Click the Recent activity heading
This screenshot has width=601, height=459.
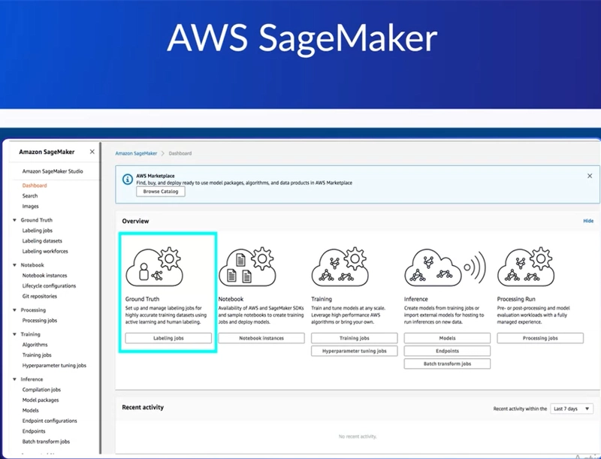point(143,407)
